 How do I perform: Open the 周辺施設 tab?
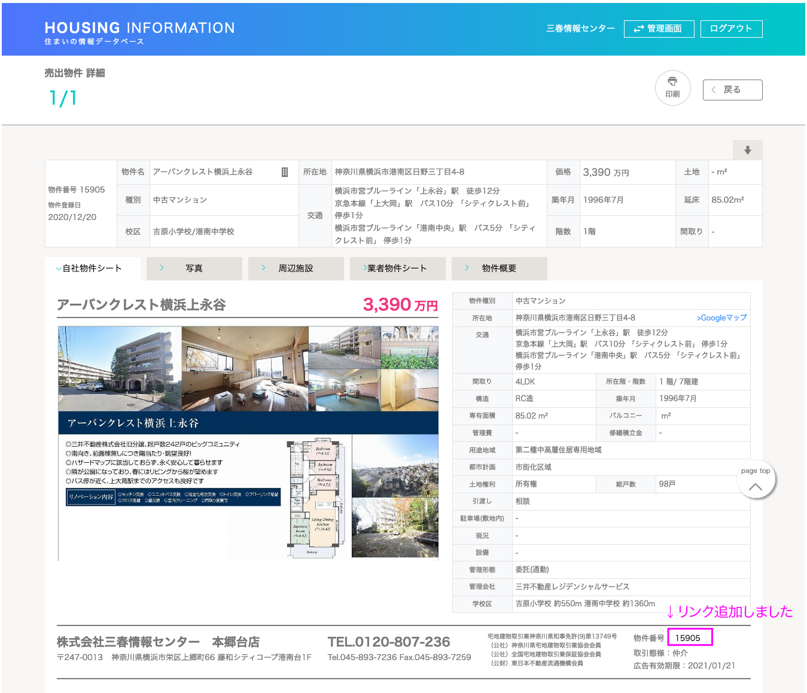click(296, 268)
